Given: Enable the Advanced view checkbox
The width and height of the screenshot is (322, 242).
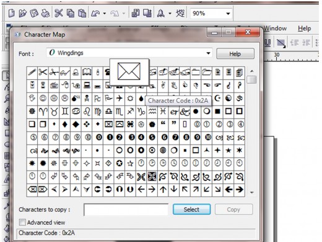Looking at the screenshot, I should tap(22, 222).
